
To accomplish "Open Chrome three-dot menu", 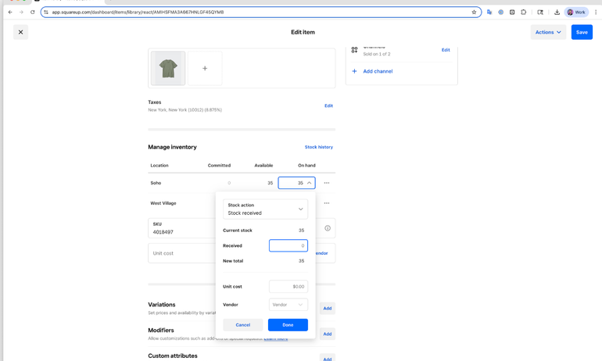I will [596, 13].
